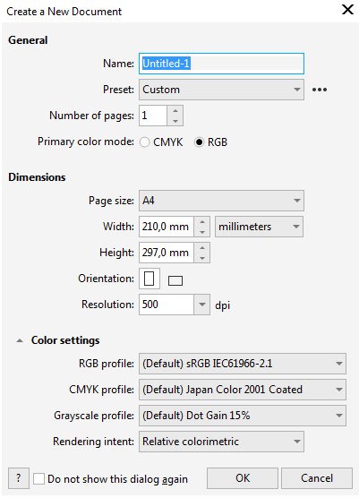359x498 pixels.
Task: Choose CMYK primary color mode
Action: (144, 142)
